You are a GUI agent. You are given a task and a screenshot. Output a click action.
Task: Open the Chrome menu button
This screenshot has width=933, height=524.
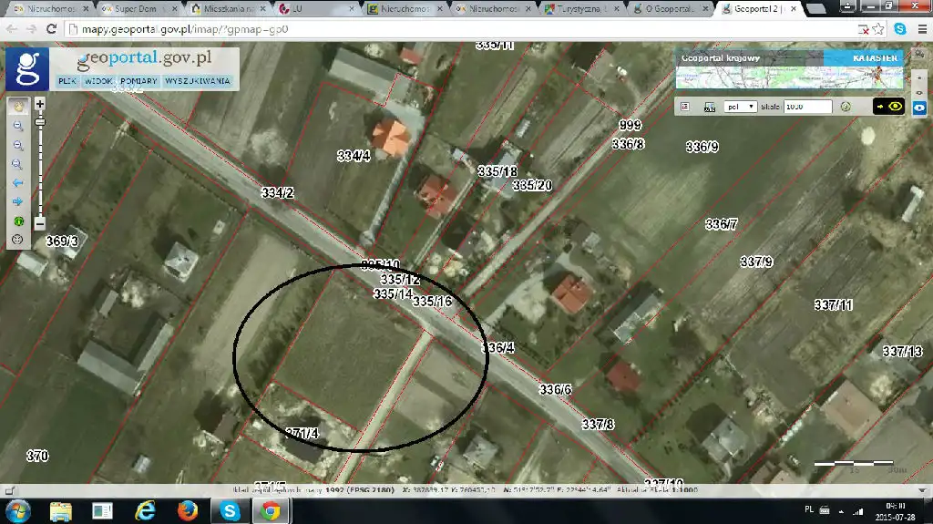tap(919, 29)
